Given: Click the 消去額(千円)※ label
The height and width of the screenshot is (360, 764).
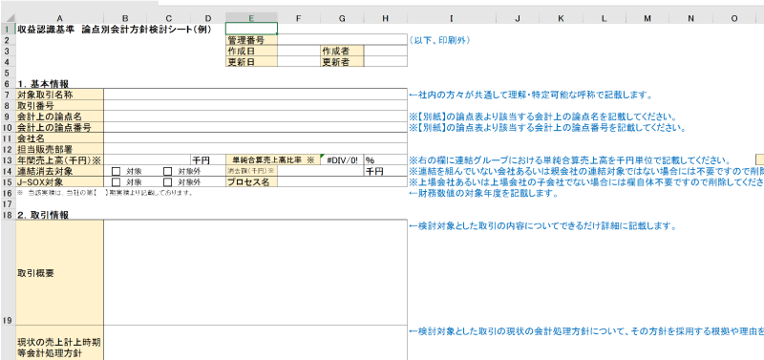Looking at the screenshot, I should (x=251, y=172).
